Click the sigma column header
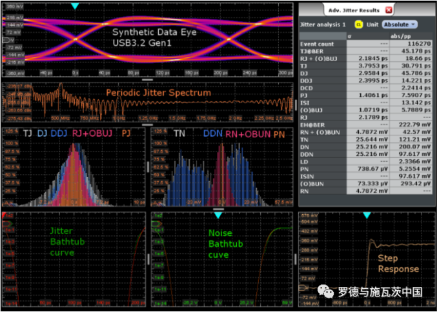Viewport: 437px width, 312px height. click(349, 35)
